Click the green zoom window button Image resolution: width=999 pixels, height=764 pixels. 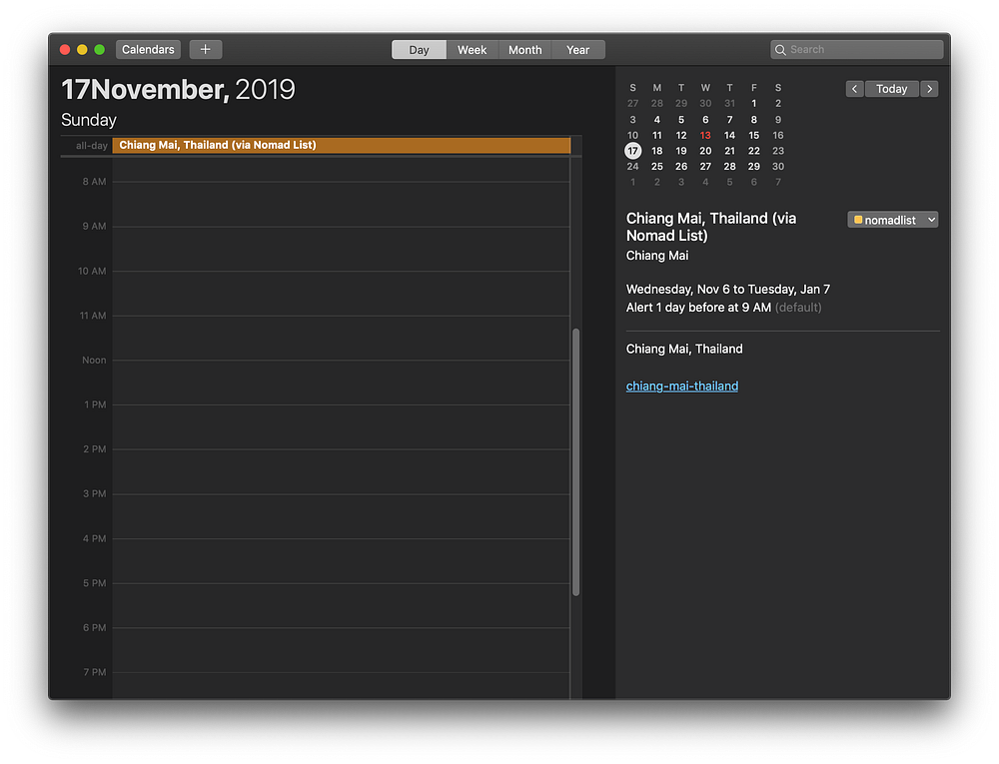(99, 50)
